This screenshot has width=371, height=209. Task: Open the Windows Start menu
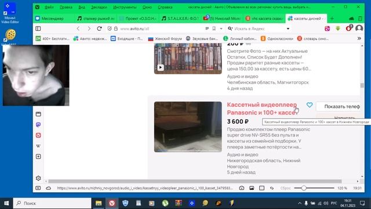(x=6, y=203)
